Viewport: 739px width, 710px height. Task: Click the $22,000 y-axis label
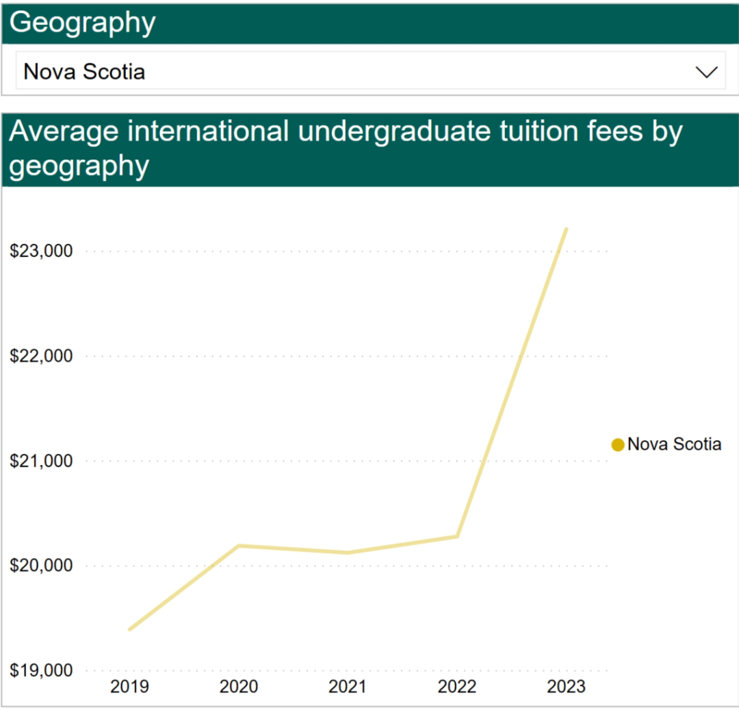click(x=42, y=356)
